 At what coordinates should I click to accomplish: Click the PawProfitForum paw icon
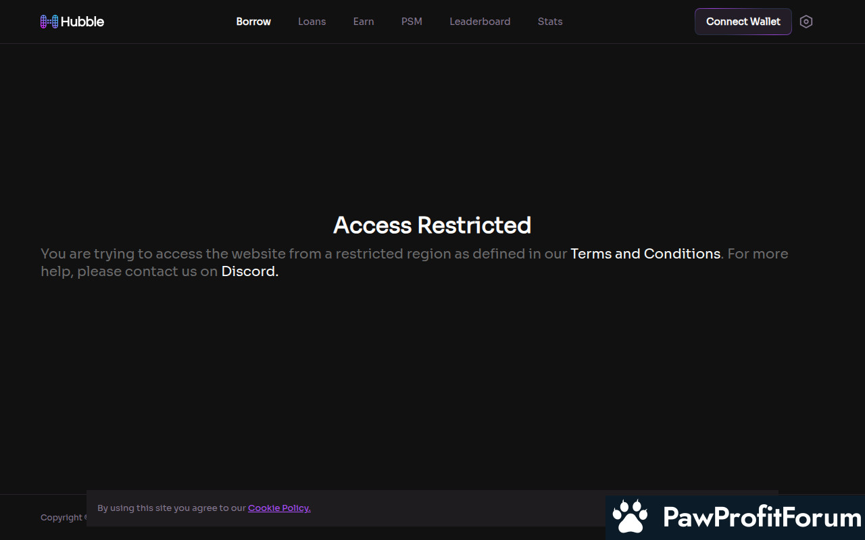coord(630,517)
